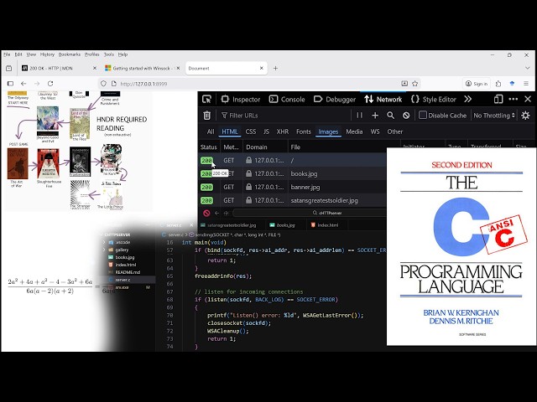537x402 pixels.
Task: Open Firefox extensions puzzle icon
Action: 498,84
